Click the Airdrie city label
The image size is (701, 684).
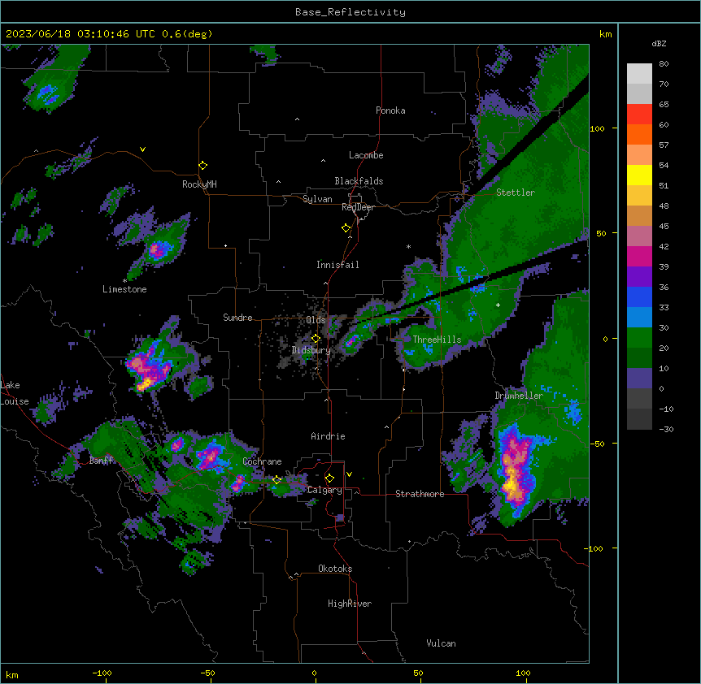coord(328,436)
